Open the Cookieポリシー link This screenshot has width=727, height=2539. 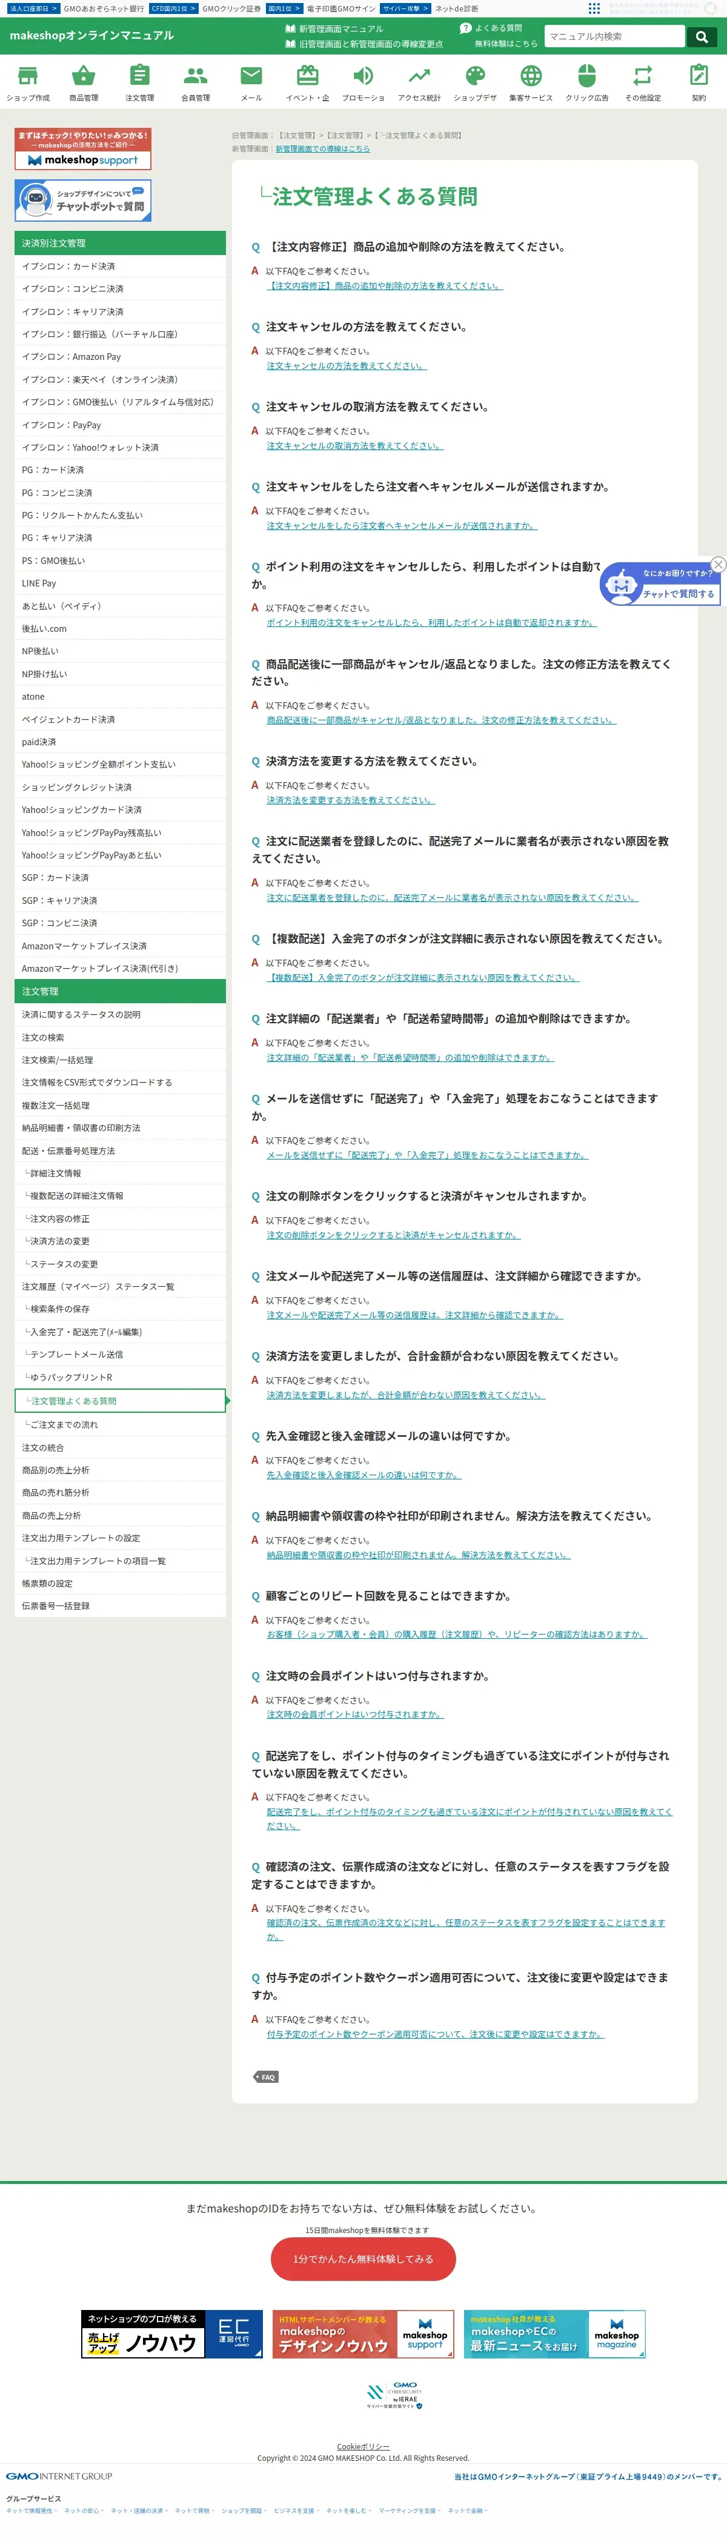[x=363, y=2446]
